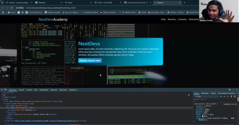The width and height of the screenshot is (239, 125).
Task: Click the bootstrap bundle script URL link
Action: pos(46,121)
